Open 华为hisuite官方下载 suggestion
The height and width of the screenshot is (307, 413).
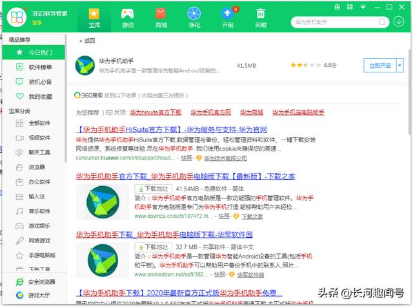[x=156, y=112]
